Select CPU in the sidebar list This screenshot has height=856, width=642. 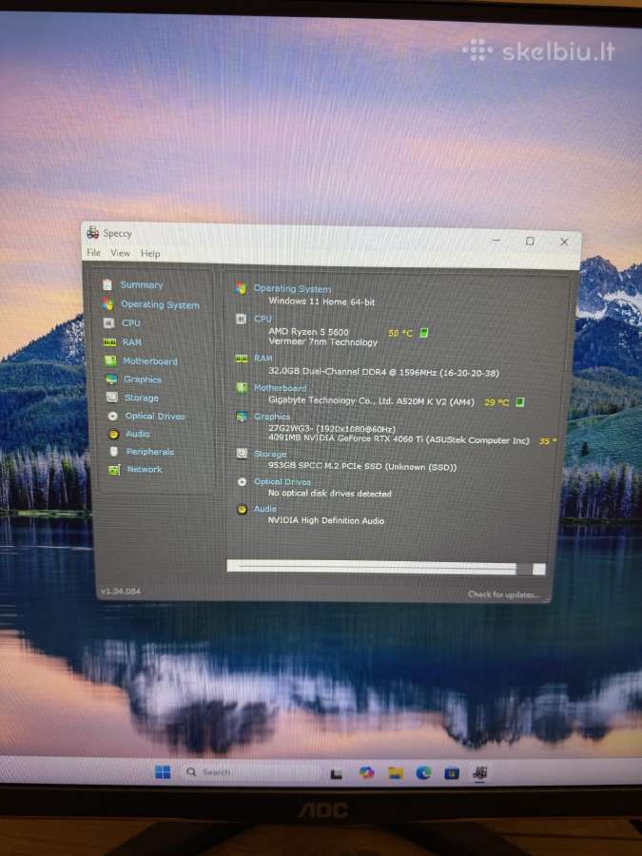131,323
